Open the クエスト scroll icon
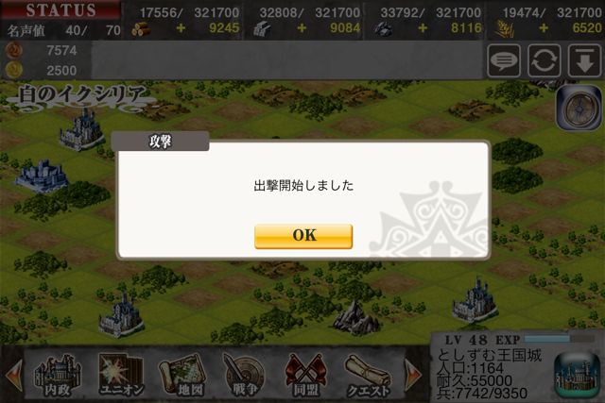This screenshot has height=403, width=605. point(368,376)
